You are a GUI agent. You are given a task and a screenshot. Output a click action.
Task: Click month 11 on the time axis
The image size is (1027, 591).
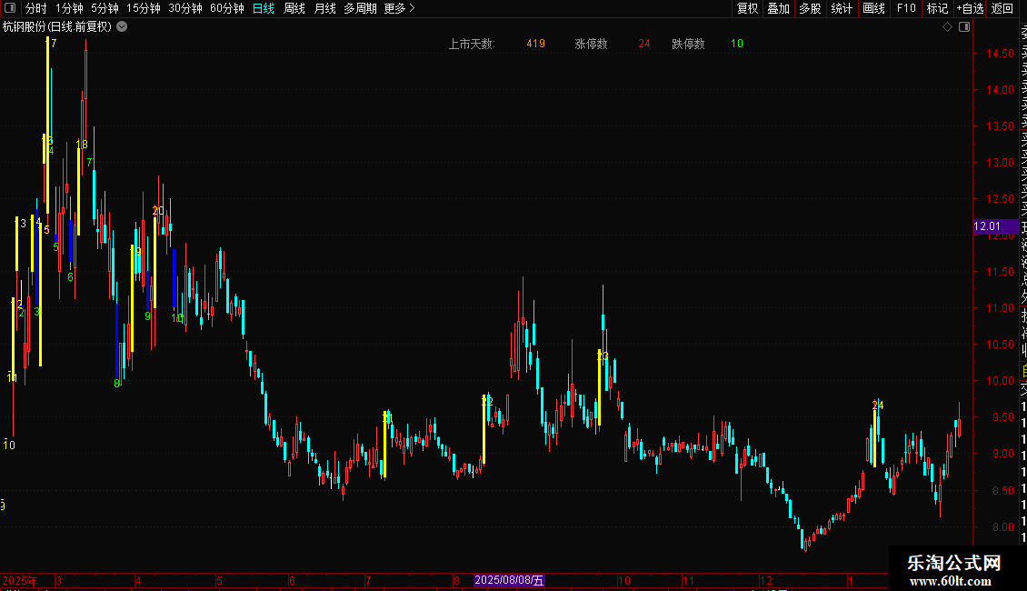click(688, 580)
